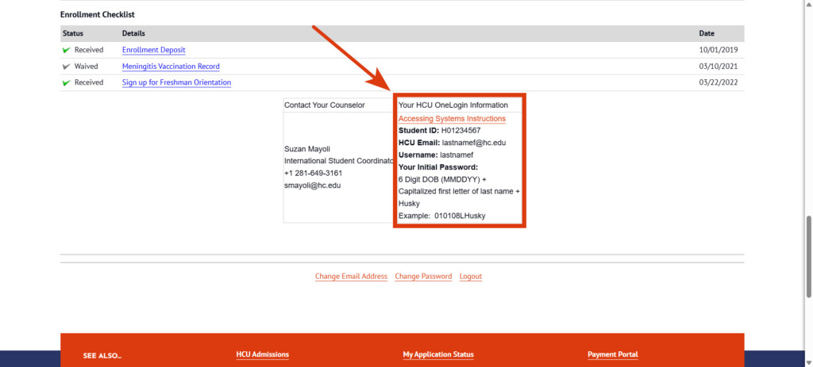Click counselor name Suzan Mayoli

[x=307, y=149]
